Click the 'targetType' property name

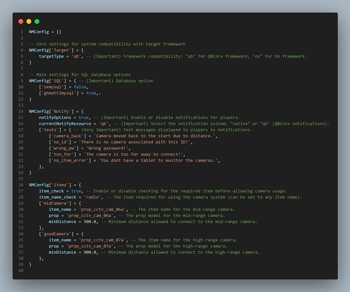(x=51, y=56)
